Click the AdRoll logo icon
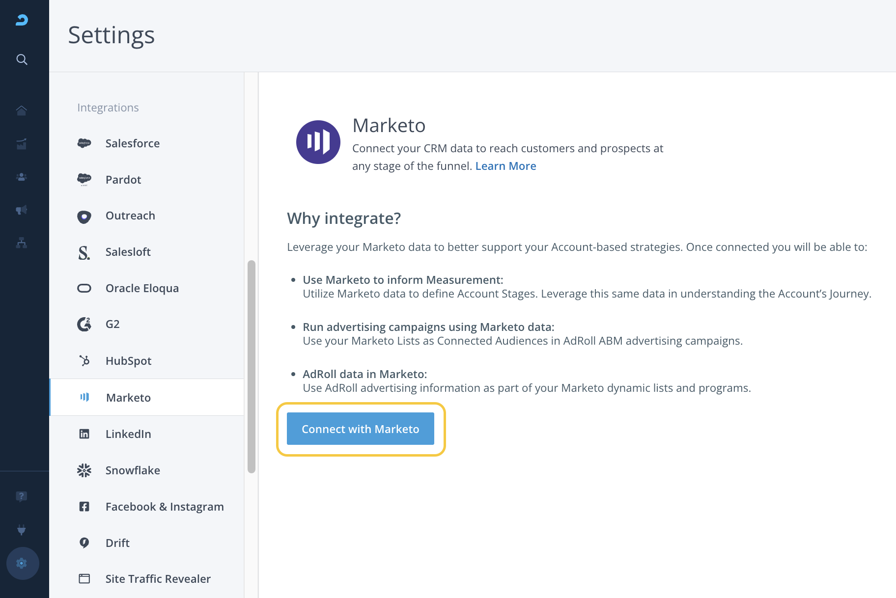 click(22, 20)
